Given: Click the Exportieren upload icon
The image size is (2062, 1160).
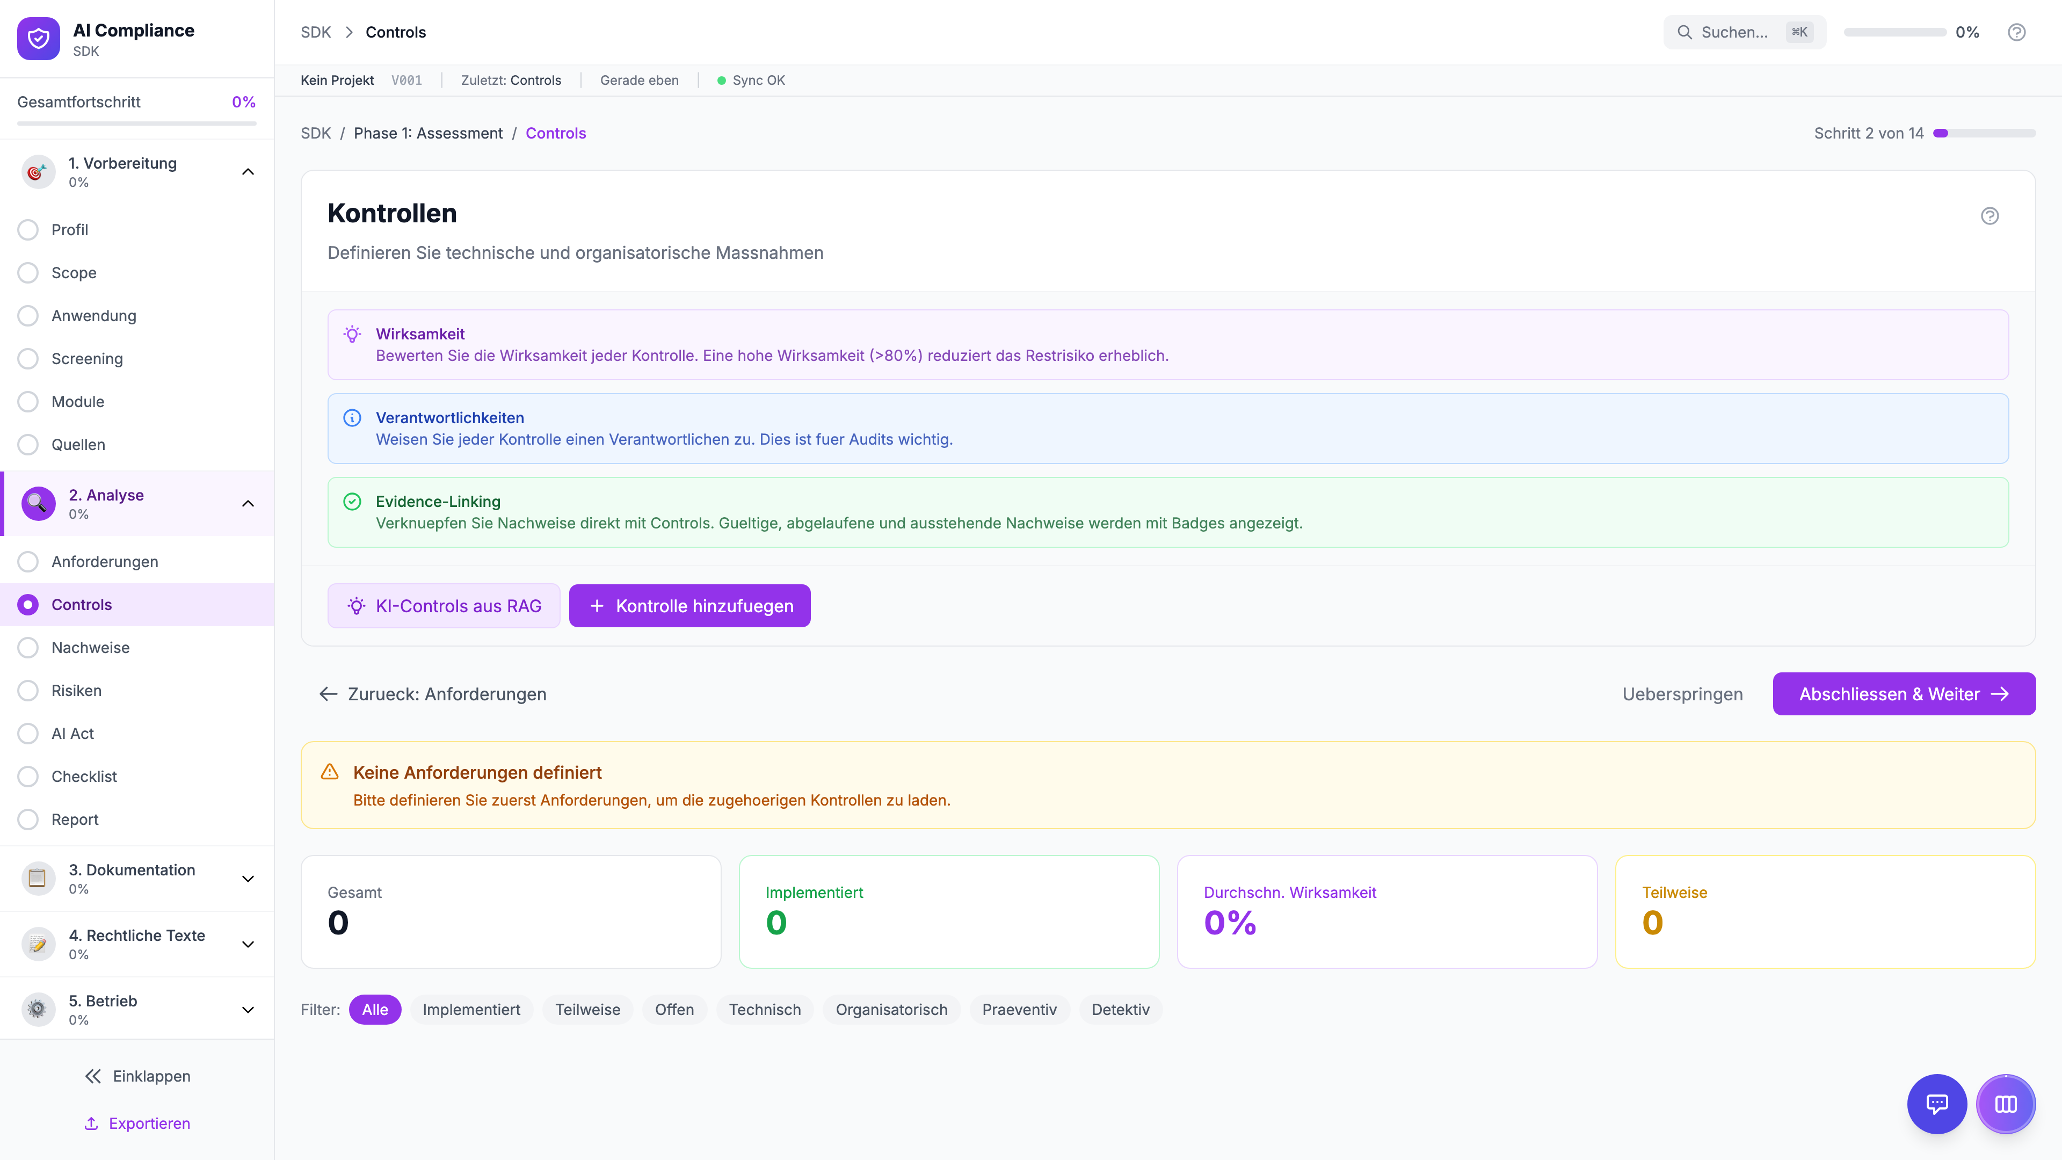Looking at the screenshot, I should click(91, 1123).
